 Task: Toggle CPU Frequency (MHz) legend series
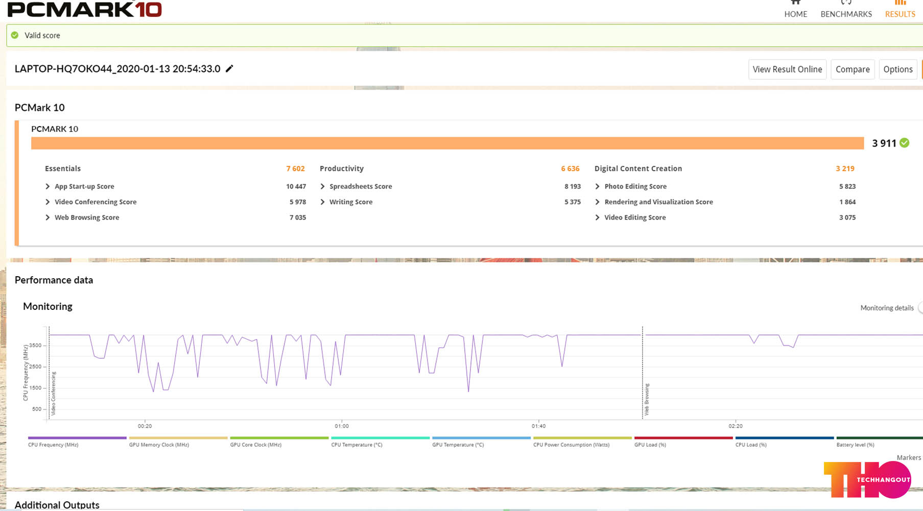[x=77, y=442]
